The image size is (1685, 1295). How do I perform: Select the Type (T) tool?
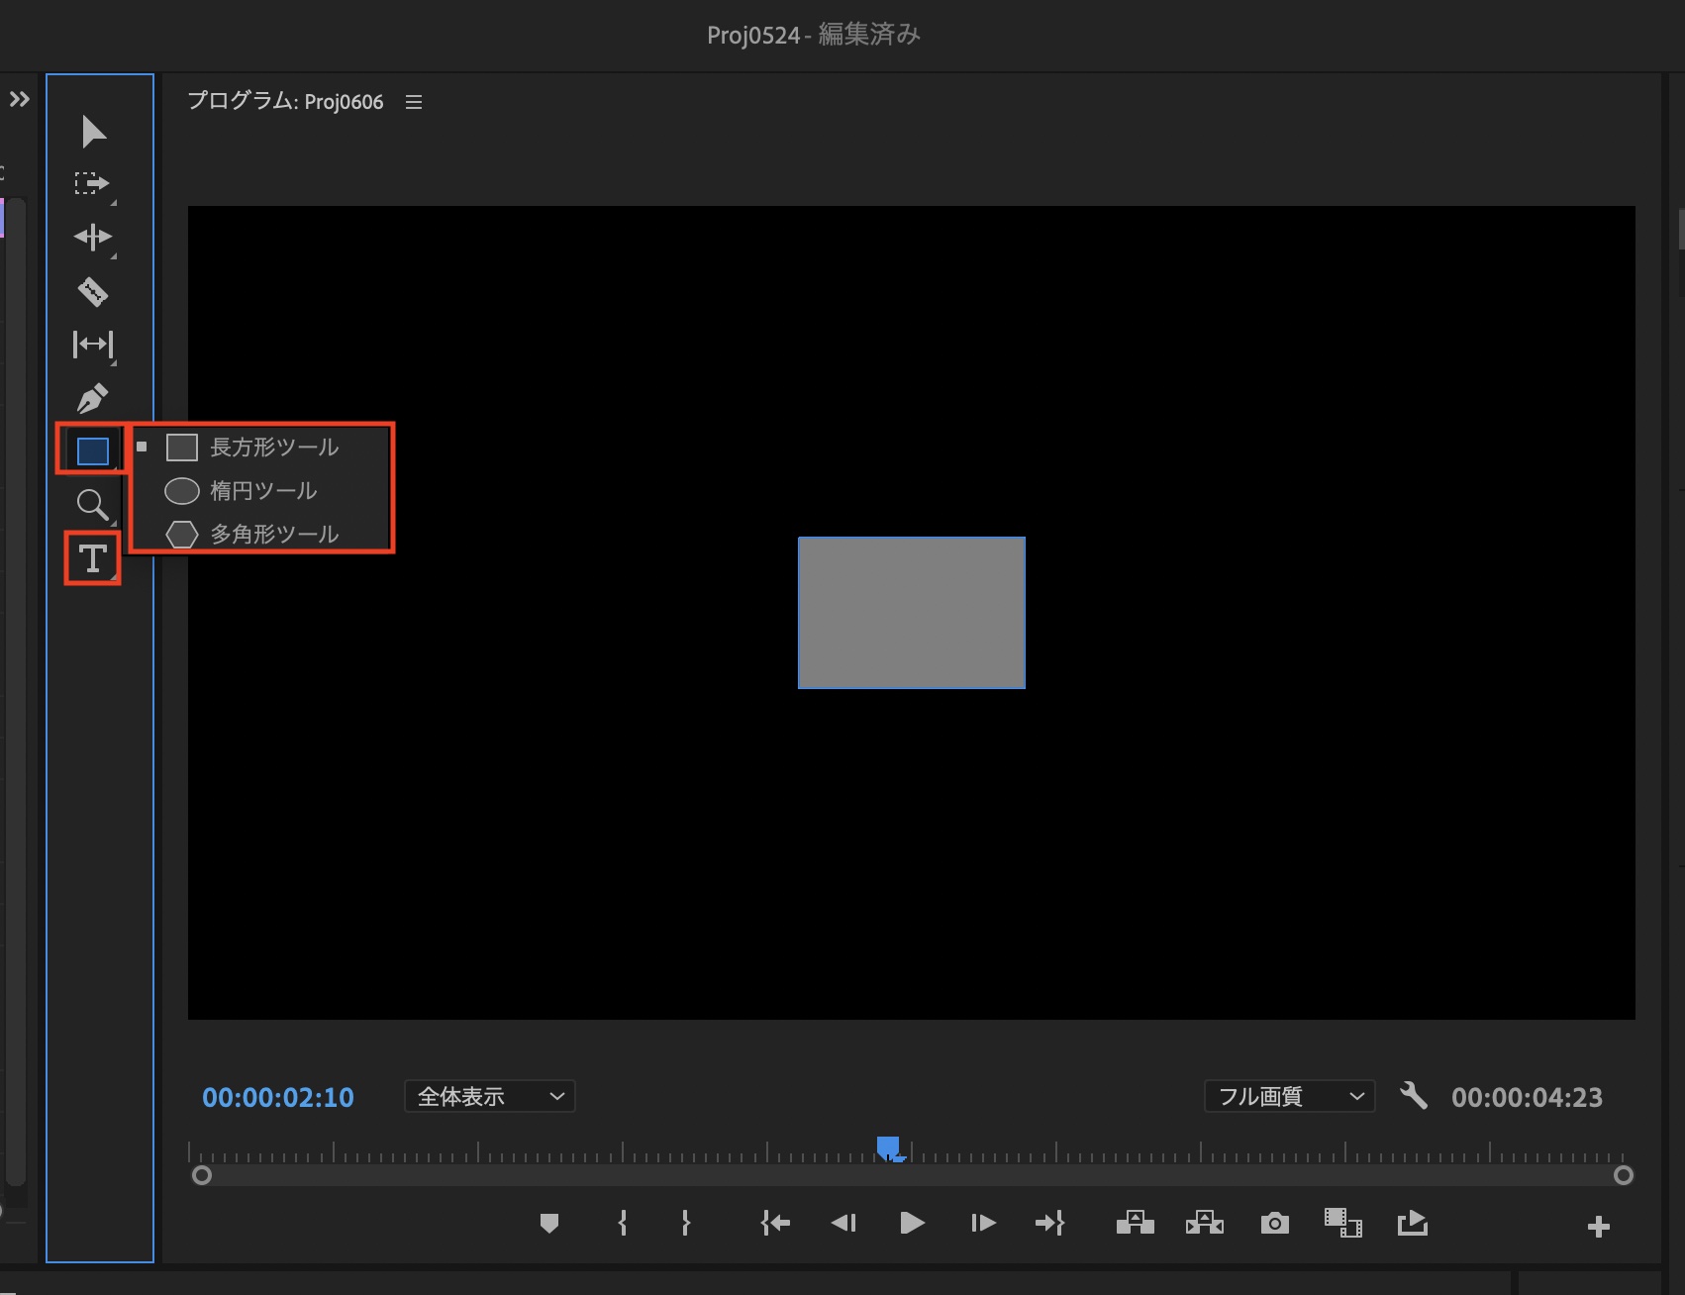92,558
